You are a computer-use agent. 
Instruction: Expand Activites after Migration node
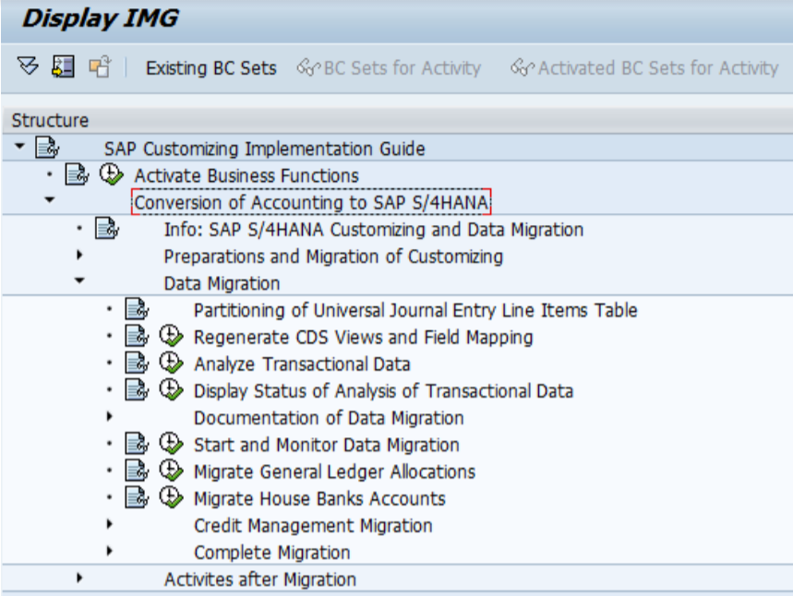click(x=80, y=578)
